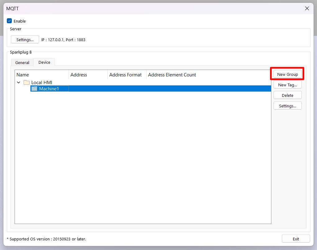Close the MQTT dialog via X

click(x=307, y=8)
